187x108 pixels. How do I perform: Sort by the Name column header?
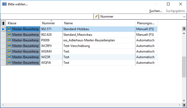(x=99, y=23)
